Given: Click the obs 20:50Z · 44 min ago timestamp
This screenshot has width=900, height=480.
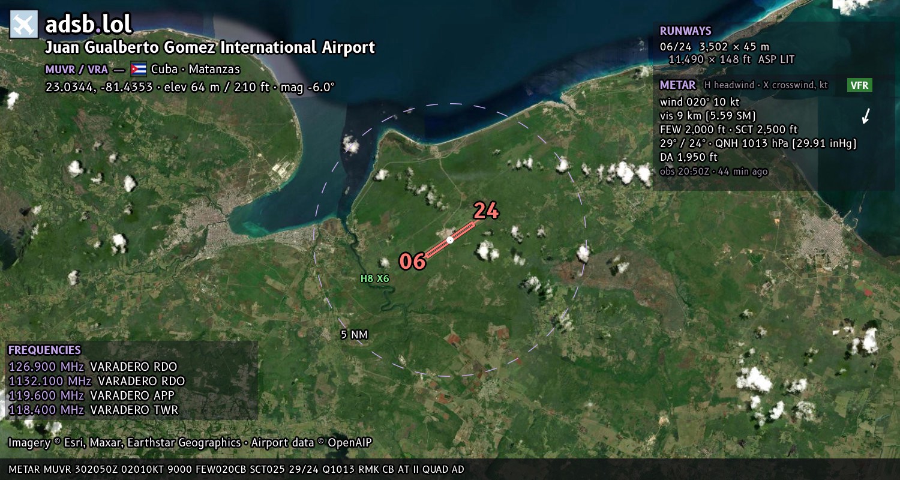Looking at the screenshot, I should 713,172.
